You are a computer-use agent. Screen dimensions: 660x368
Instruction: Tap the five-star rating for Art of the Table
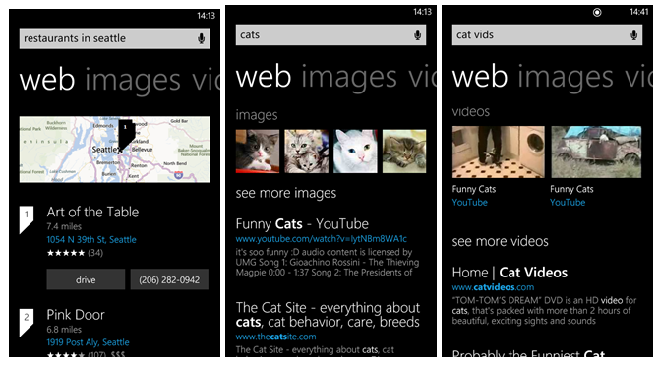66,253
